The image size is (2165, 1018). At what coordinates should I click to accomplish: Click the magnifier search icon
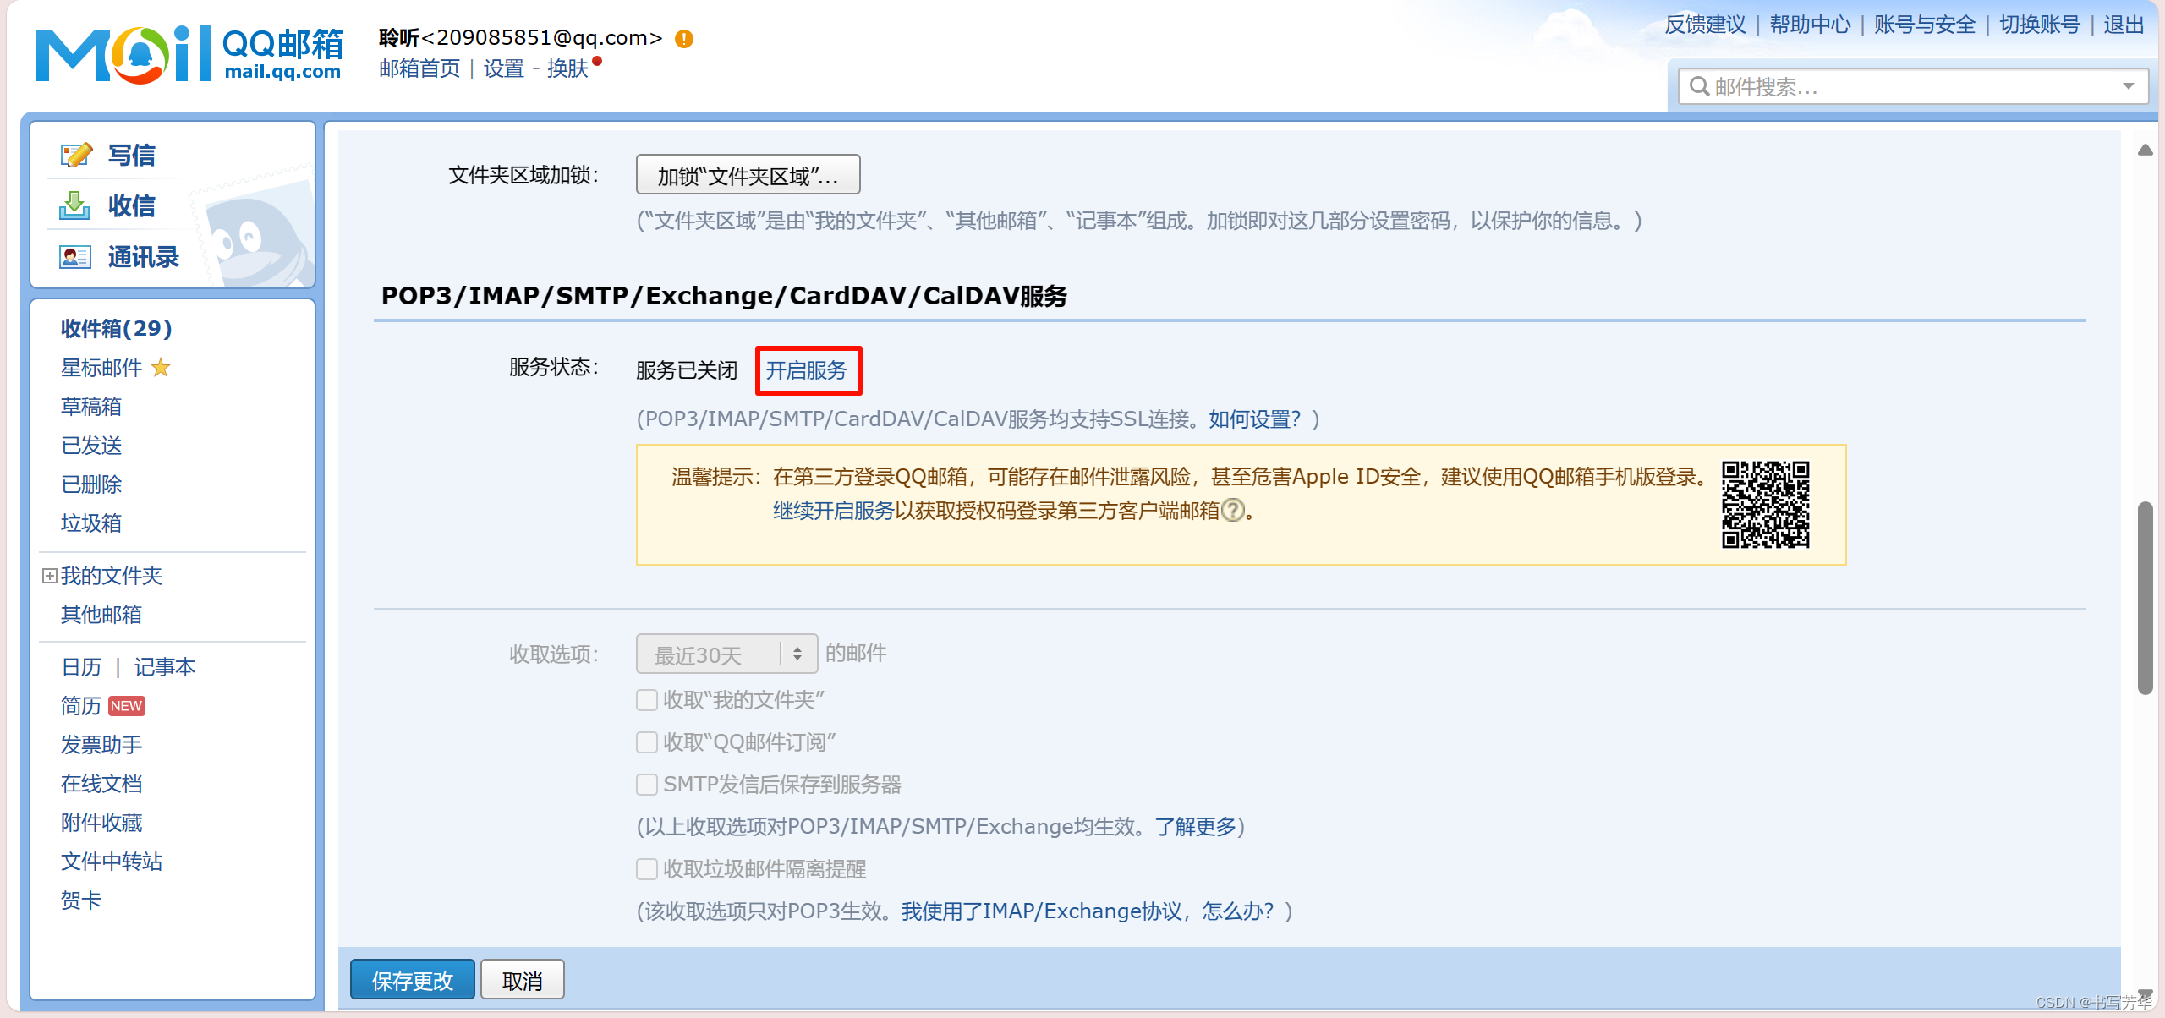tap(1698, 86)
